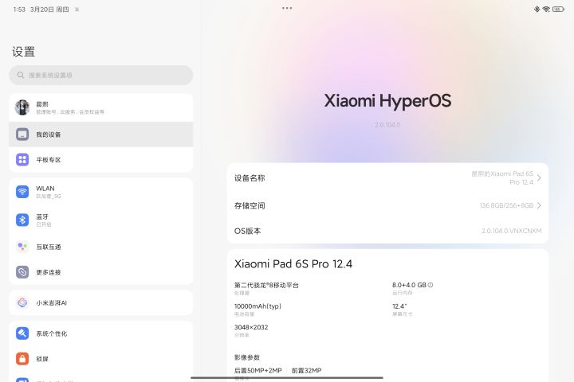This screenshot has width=574, height=382.
Task: Select 互联互通 menu entry text
Action: coord(49,247)
